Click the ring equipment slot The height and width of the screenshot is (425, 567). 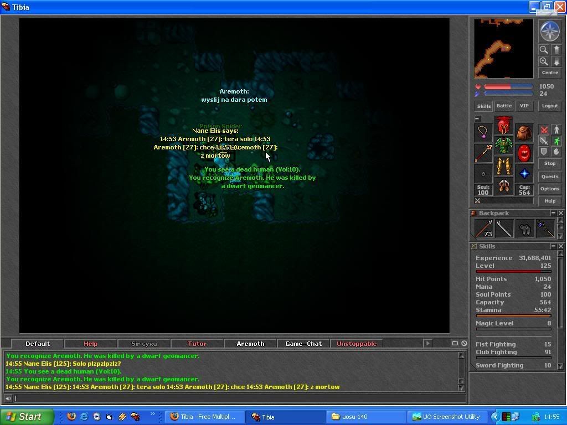[x=483, y=173]
